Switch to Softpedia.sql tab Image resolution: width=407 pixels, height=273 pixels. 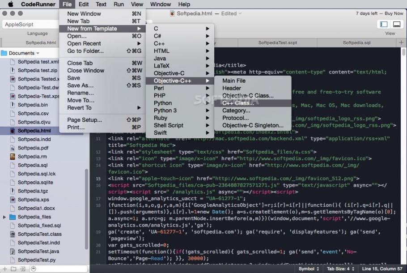(x=356, y=43)
